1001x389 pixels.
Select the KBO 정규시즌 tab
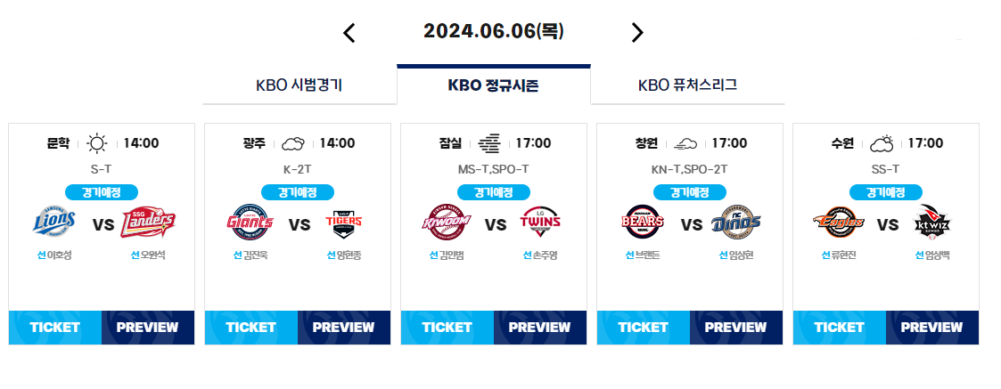point(494,85)
